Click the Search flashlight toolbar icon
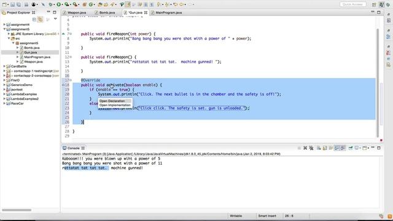 click(x=112, y=4)
